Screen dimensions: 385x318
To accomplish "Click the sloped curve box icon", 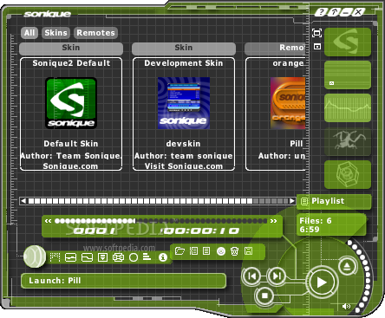I will (x=87, y=257).
